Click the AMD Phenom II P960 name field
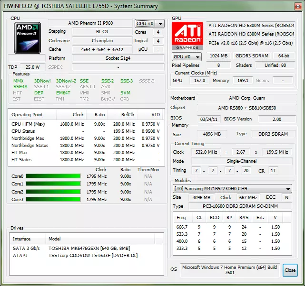 pyautogui.click(x=90, y=23)
